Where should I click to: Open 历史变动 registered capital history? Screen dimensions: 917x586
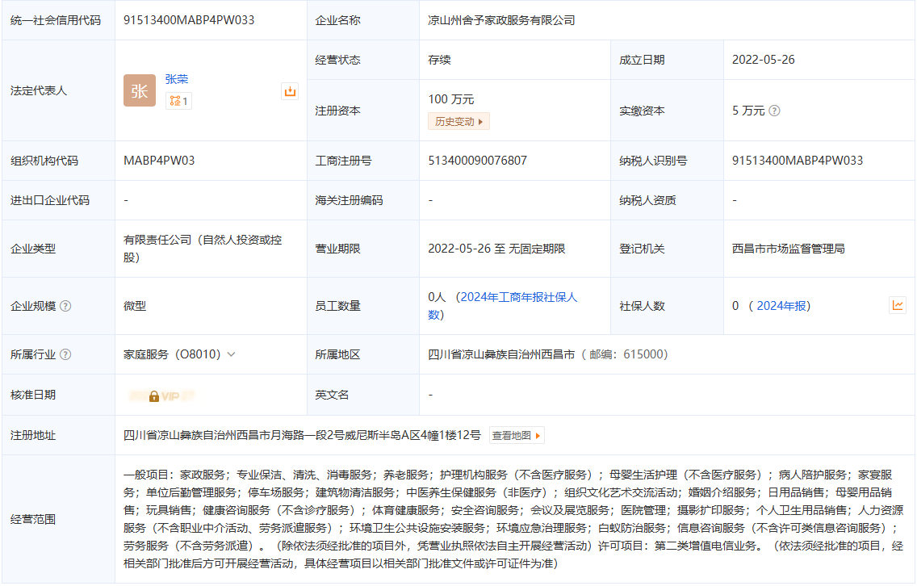459,122
